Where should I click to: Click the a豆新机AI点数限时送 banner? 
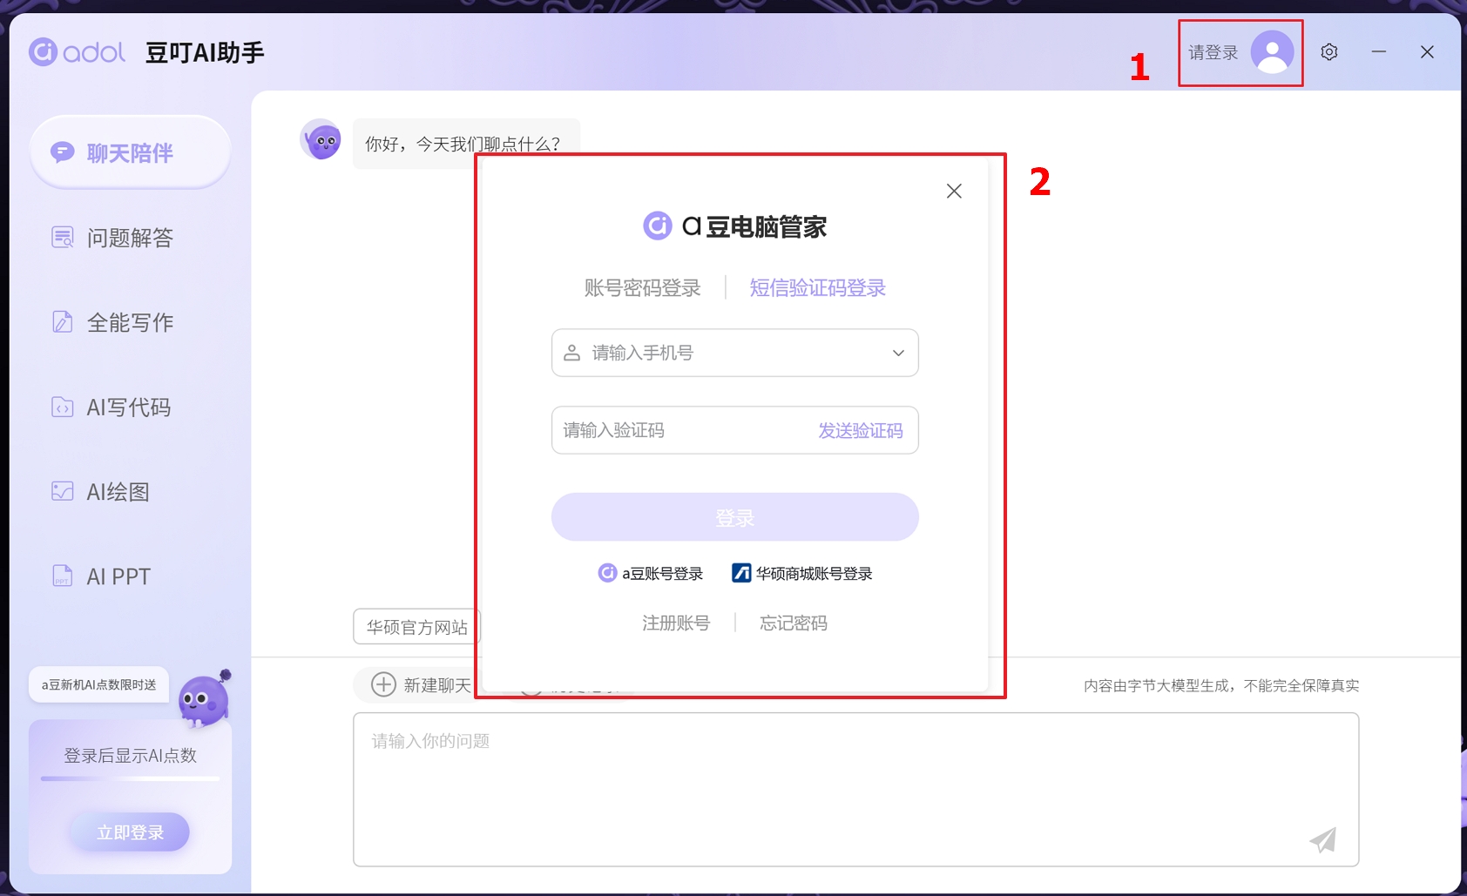(x=98, y=685)
